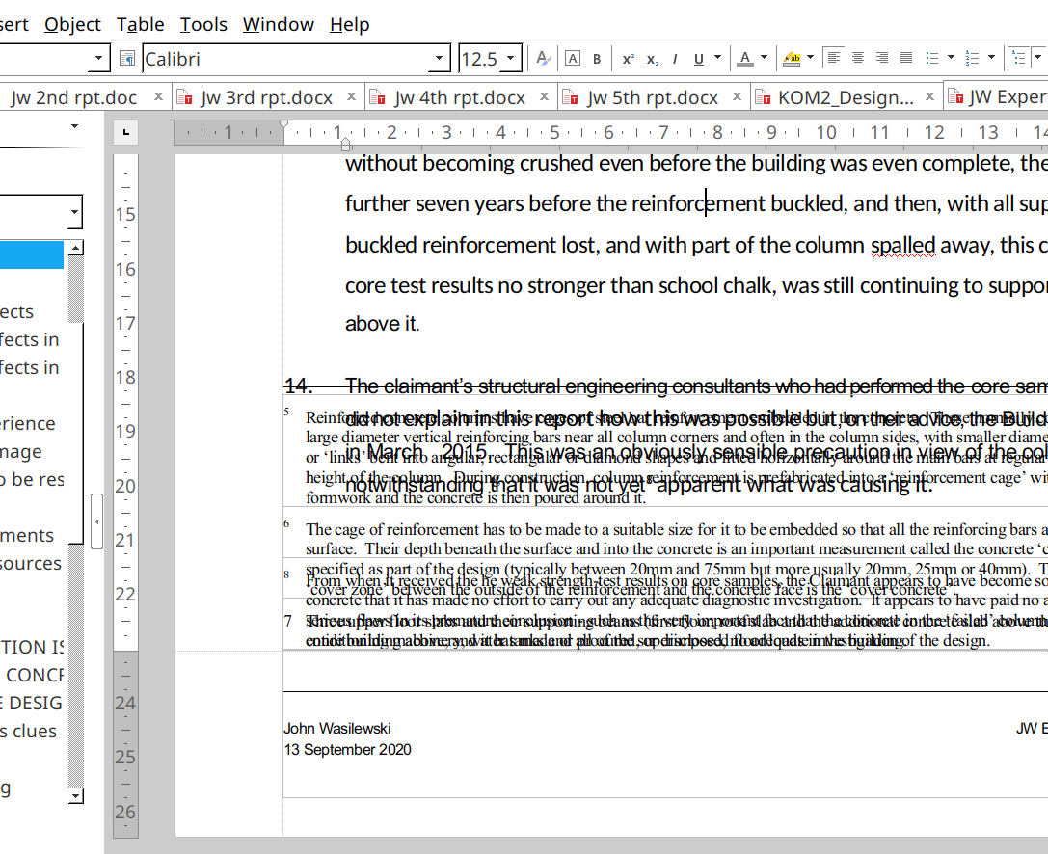Apply superscript formatting
The height and width of the screenshot is (854, 1048).
(628, 59)
